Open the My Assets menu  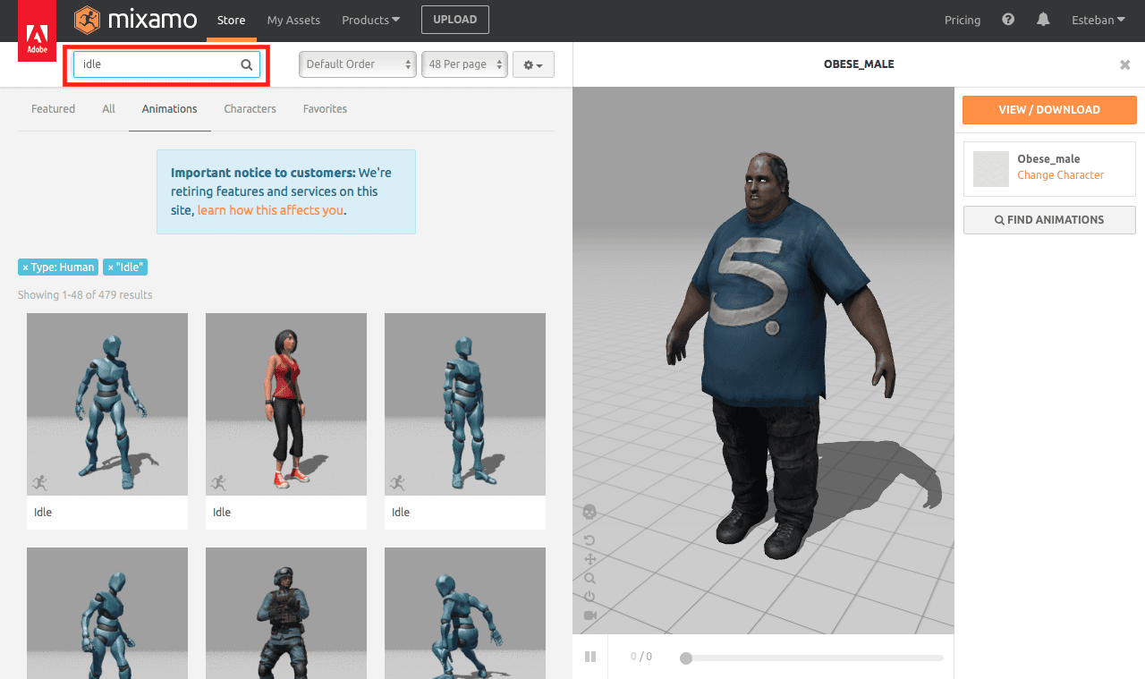click(293, 19)
